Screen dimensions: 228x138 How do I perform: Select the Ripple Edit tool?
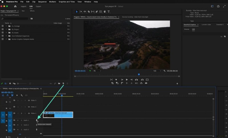[x=85, y=12]
